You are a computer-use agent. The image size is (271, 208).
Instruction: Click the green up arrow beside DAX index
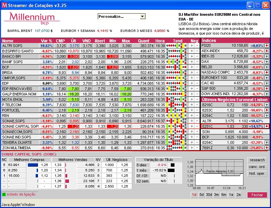tap(267, 62)
